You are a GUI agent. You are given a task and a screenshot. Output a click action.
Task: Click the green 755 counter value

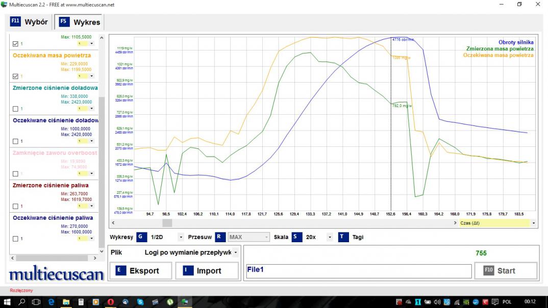(481, 253)
